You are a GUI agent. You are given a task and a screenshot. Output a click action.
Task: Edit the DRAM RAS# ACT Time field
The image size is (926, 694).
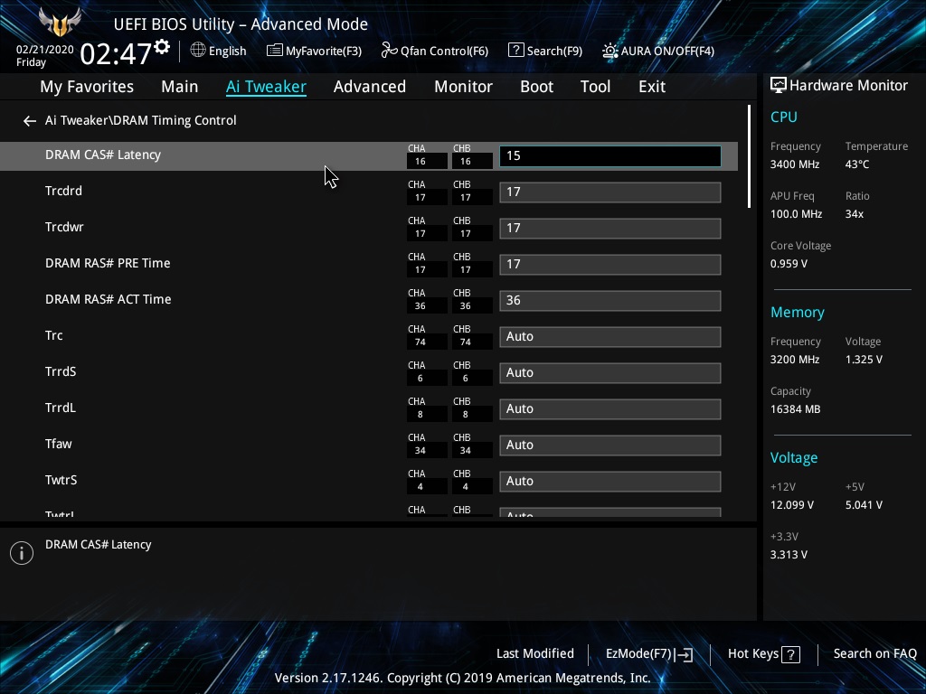tap(610, 300)
